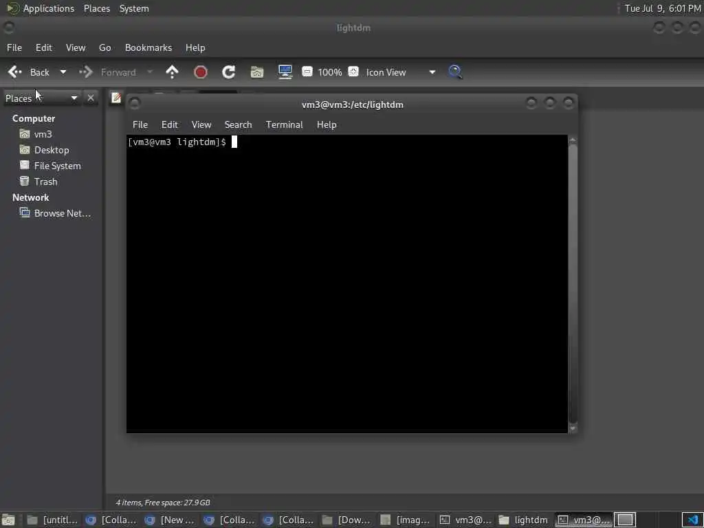Click the zoom in icon after 100%
The width and height of the screenshot is (704, 528).
pyautogui.click(x=354, y=71)
